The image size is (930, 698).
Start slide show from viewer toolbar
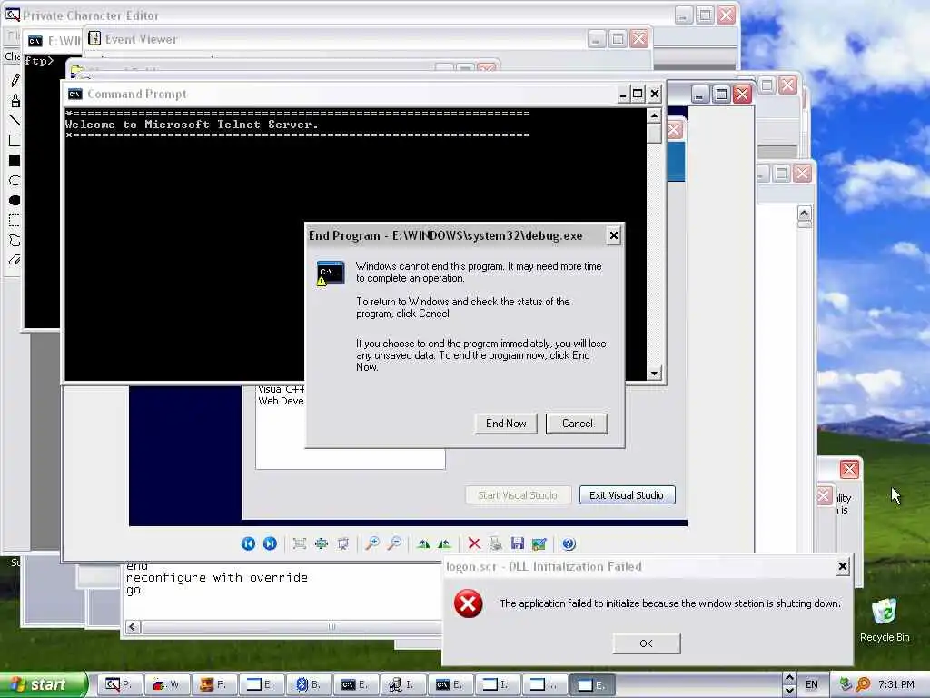click(342, 543)
